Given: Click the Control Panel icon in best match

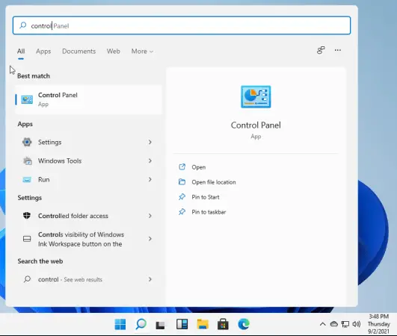Looking at the screenshot, I should tap(27, 99).
